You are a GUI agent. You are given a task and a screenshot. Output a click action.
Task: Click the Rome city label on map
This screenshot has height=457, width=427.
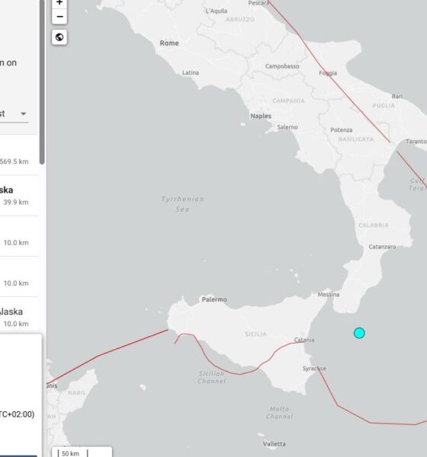[x=169, y=43]
